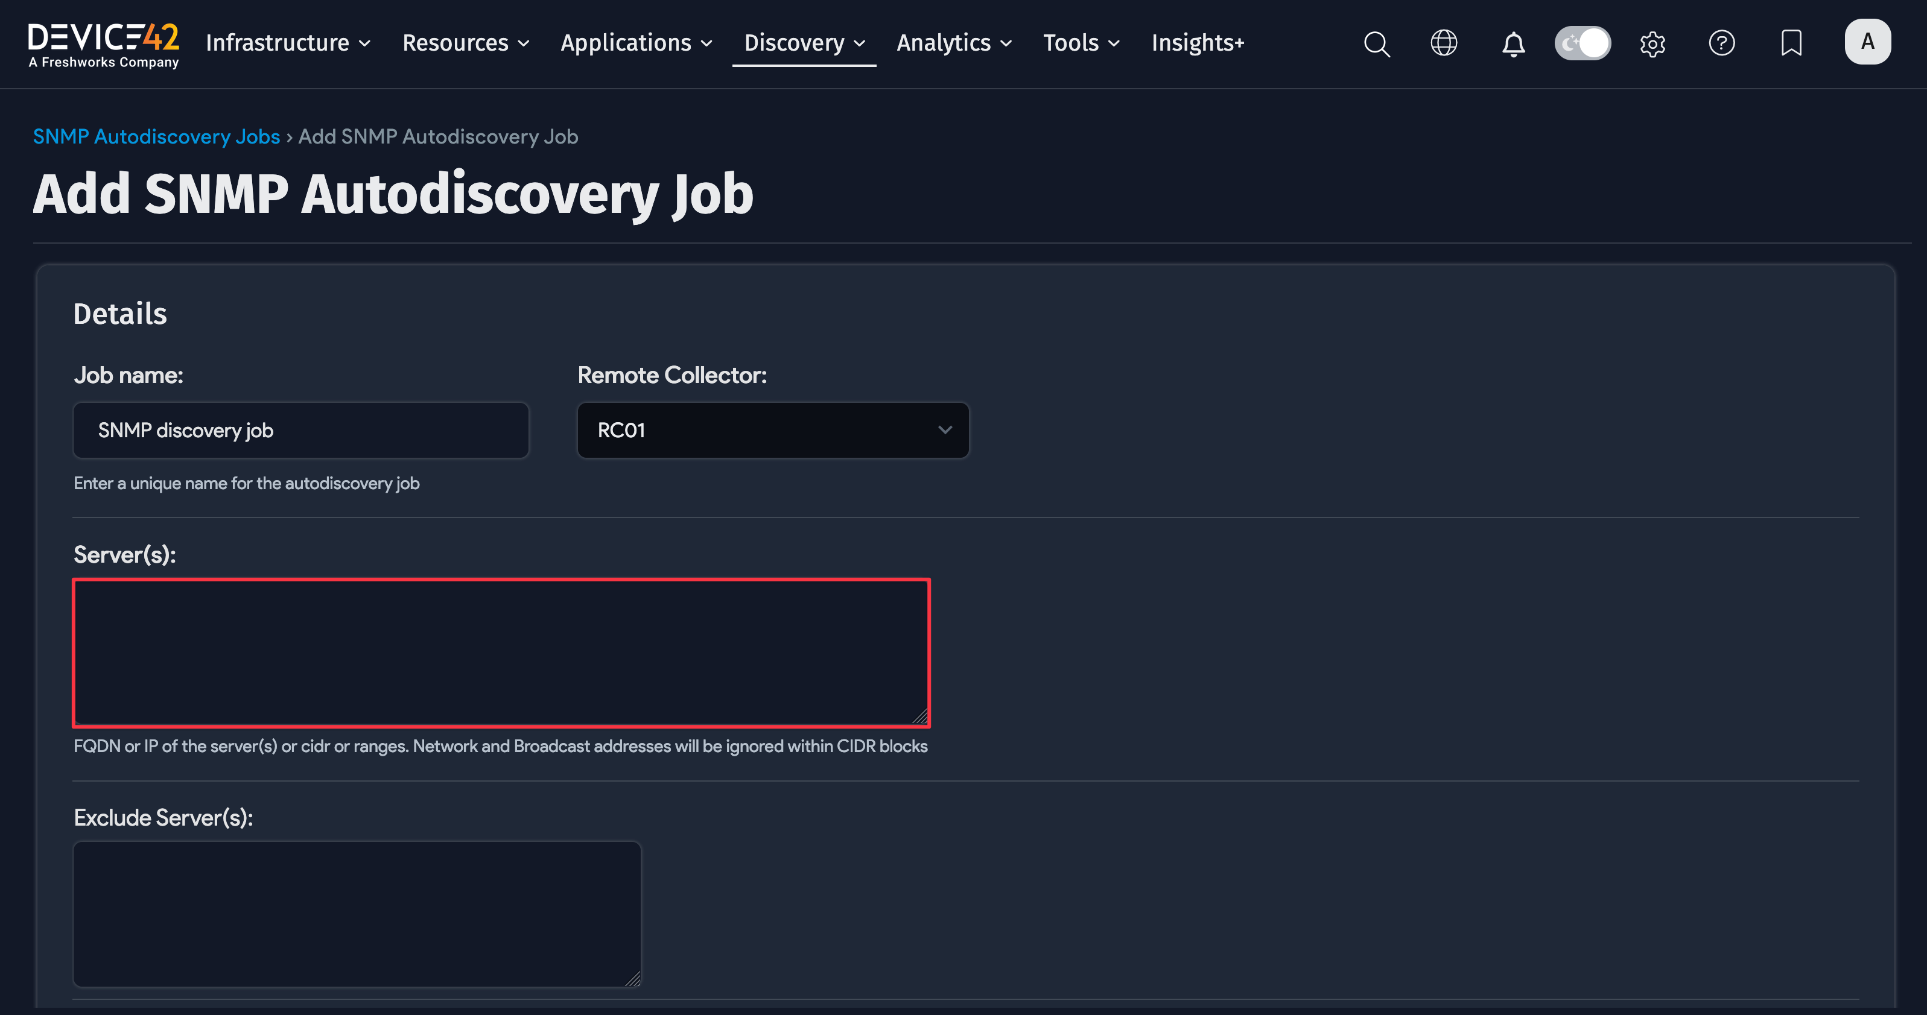Image resolution: width=1927 pixels, height=1015 pixels.
Task: Open the notifications bell
Action: (1513, 43)
